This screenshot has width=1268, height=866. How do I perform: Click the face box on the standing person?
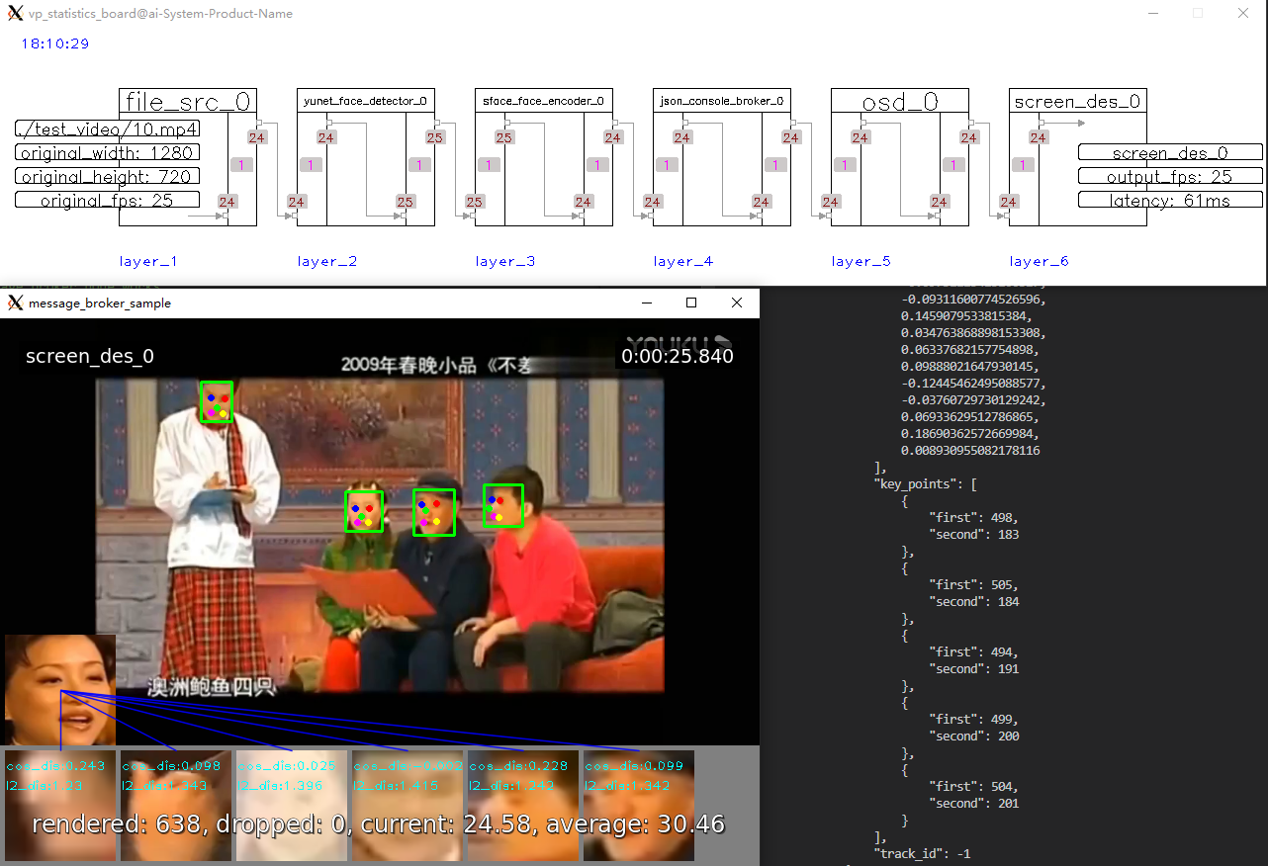[x=217, y=402]
